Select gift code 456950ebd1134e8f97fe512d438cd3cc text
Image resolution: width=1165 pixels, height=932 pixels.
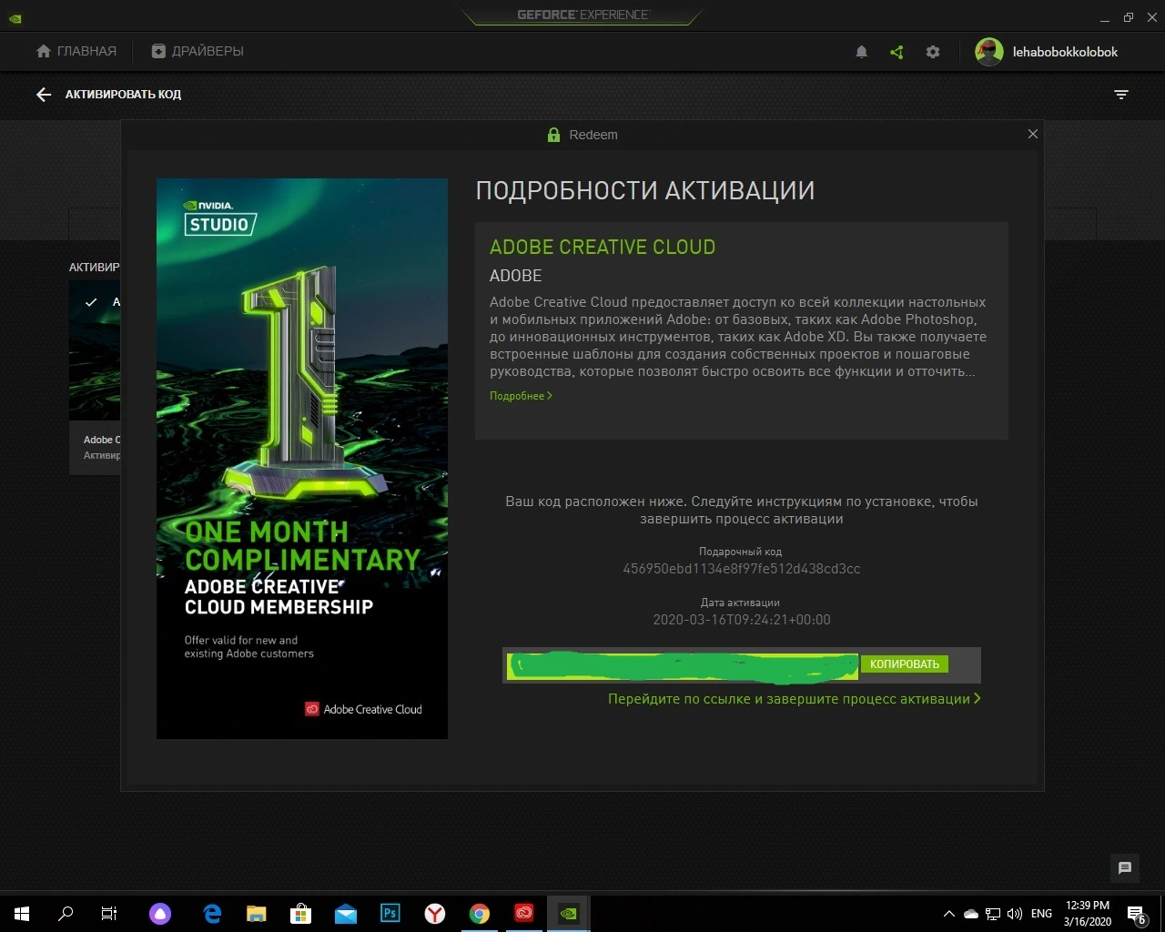click(741, 569)
